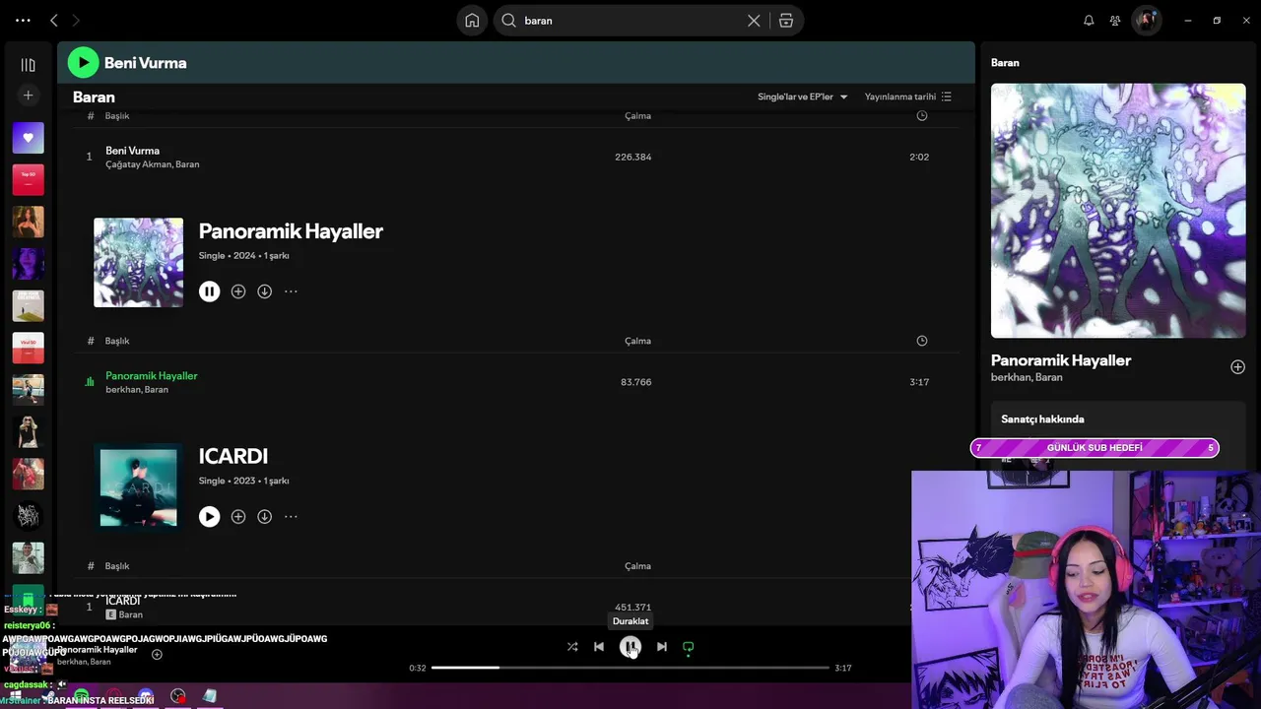Image resolution: width=1261 pixels, height=709 pixels.
Task: Play Beni Vurma with green button
Action: (83, 63)
